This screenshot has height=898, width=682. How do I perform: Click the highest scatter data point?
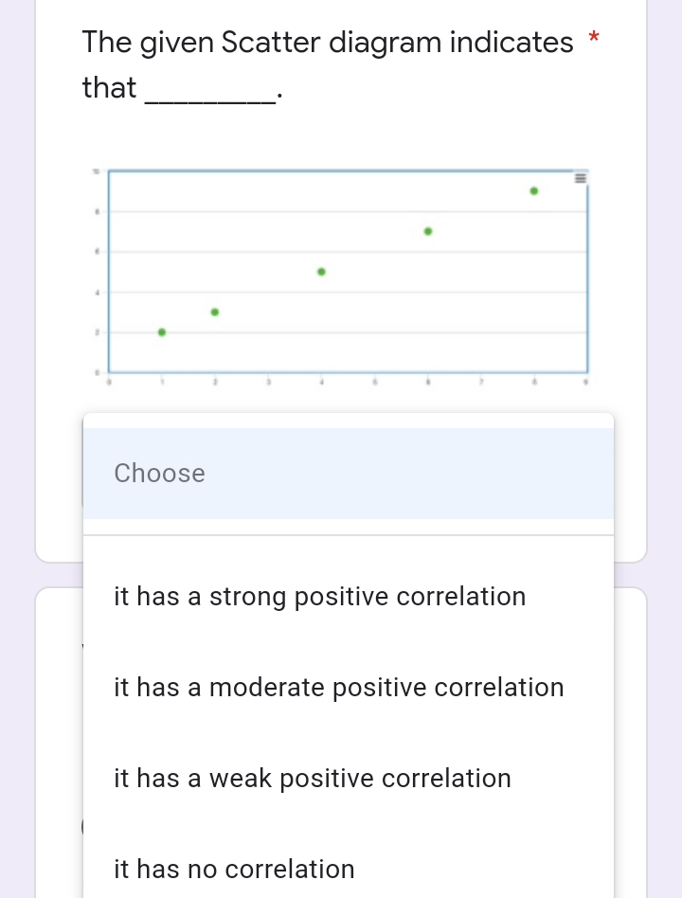(x=534, y=190)
